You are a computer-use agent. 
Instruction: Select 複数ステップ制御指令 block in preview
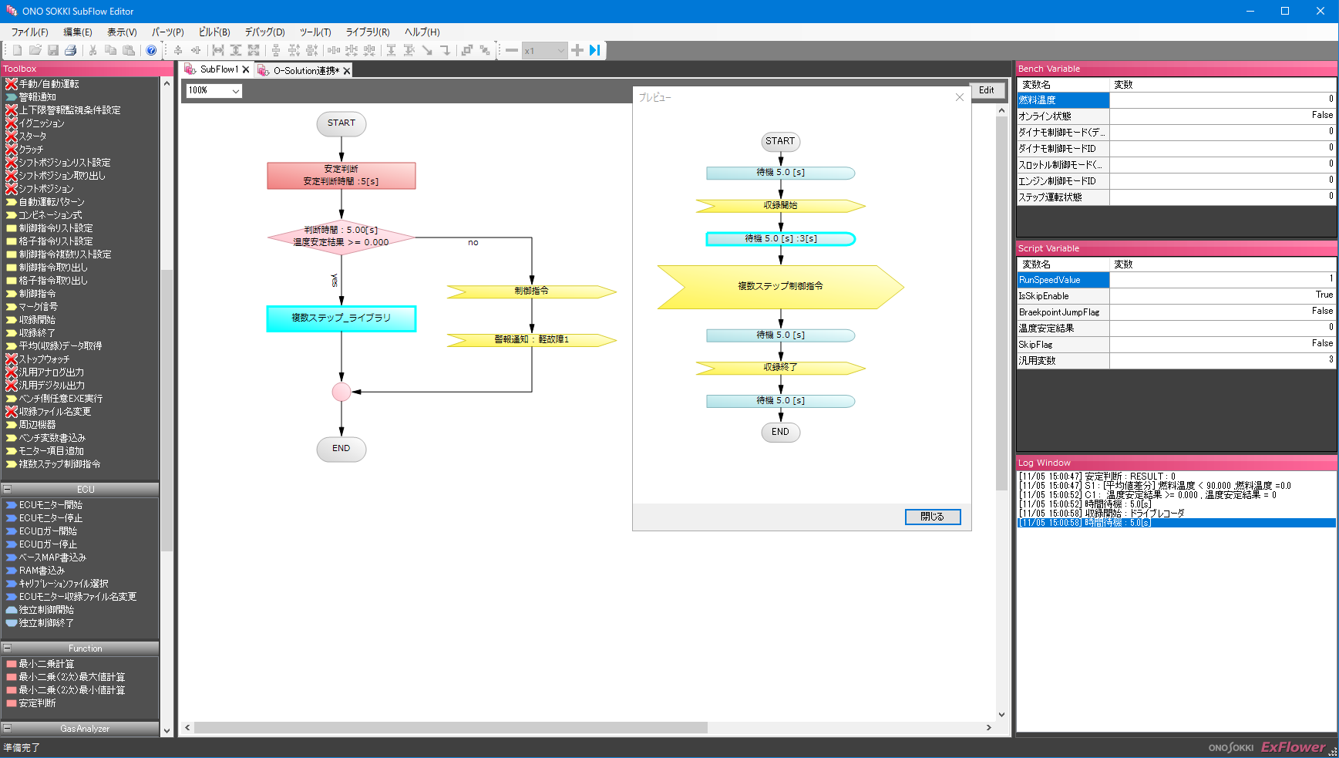[780, 286]
